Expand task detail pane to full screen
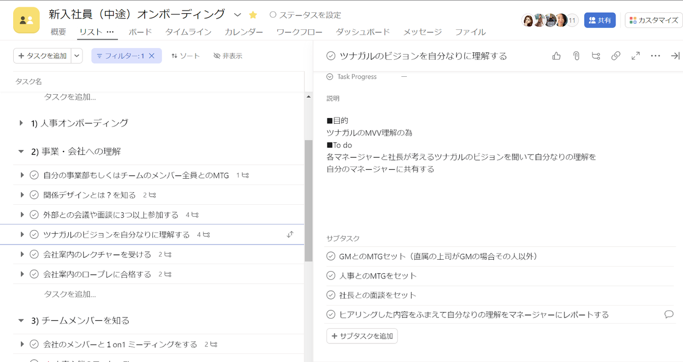 636,56
